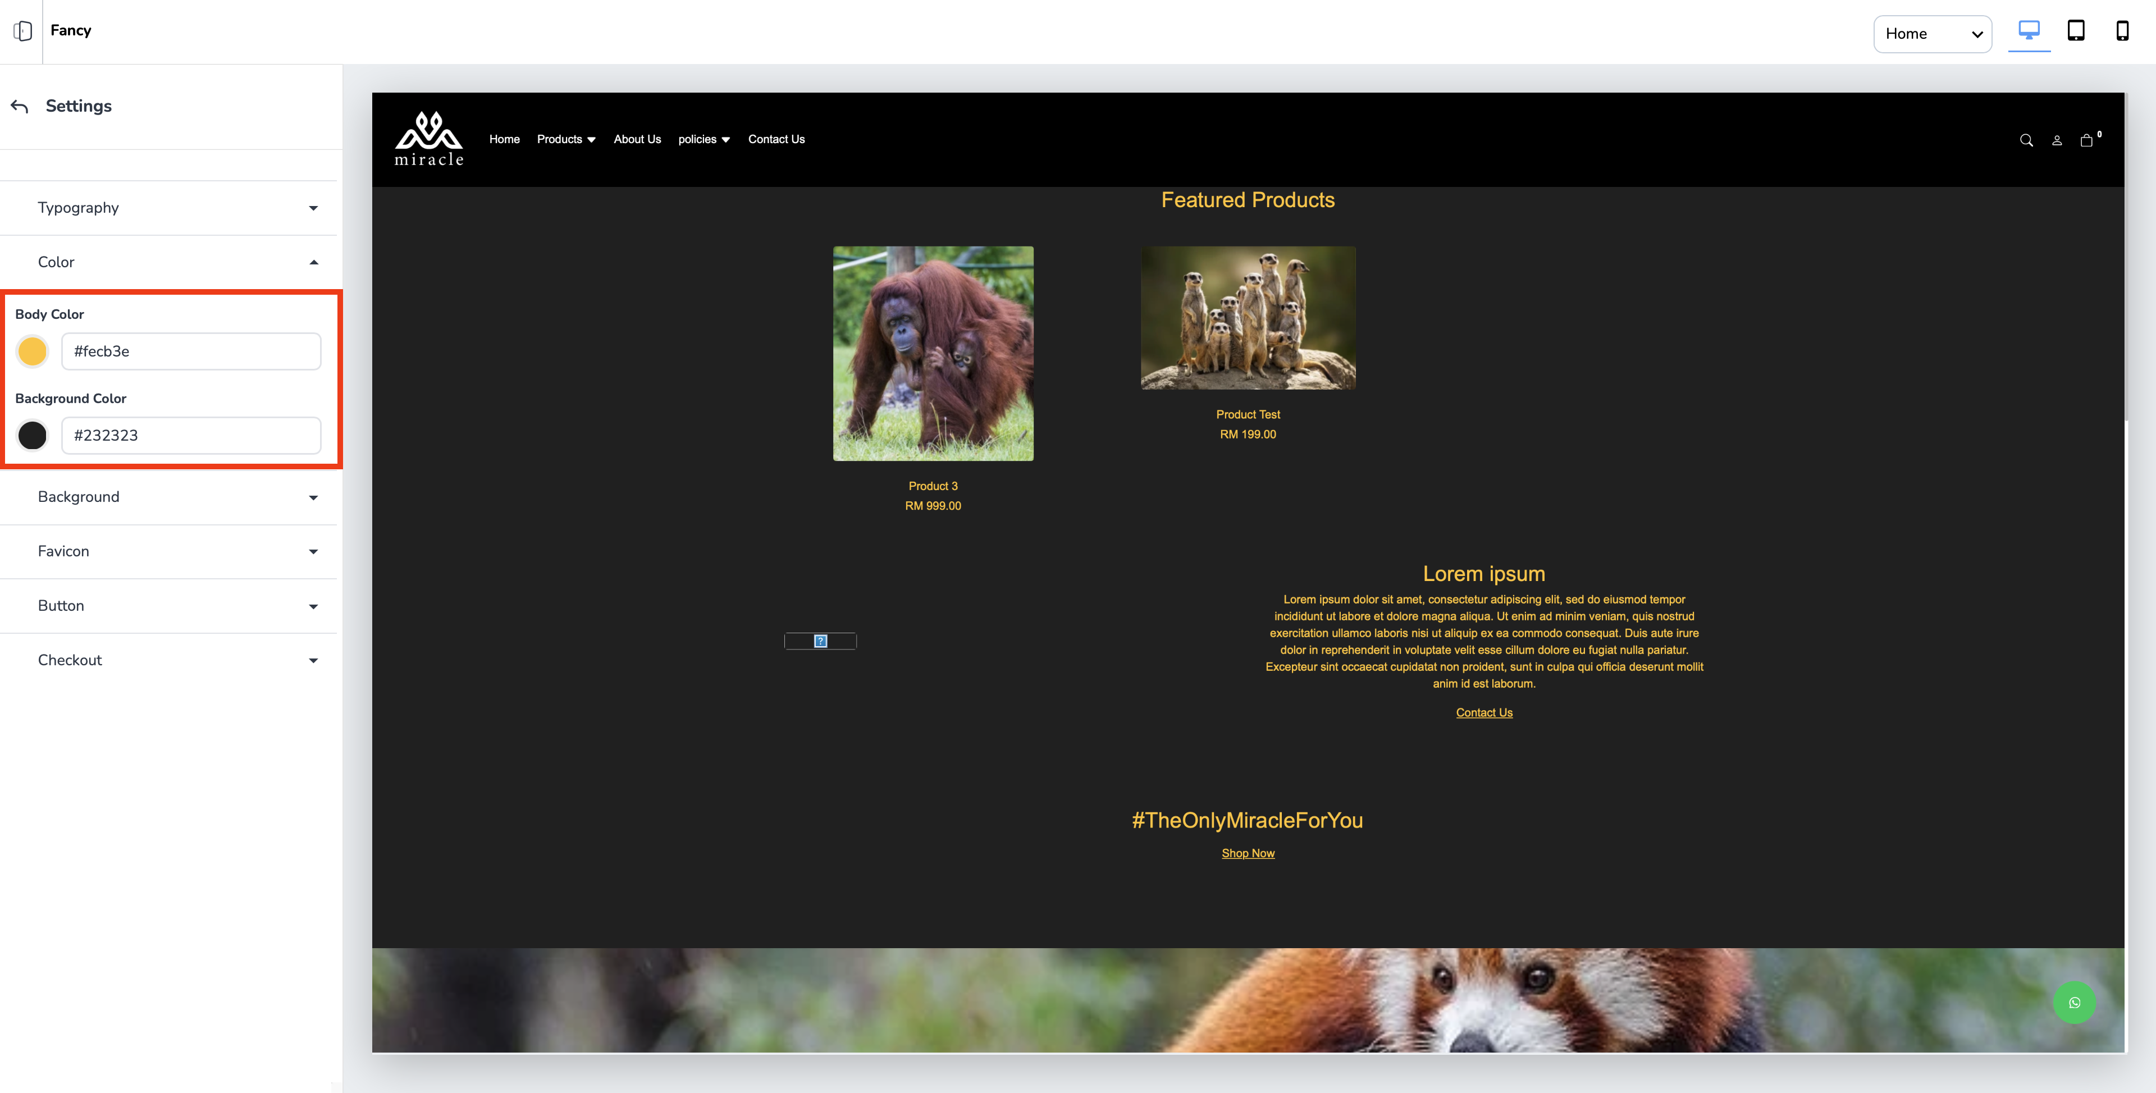
Task: Switch to desktop preview mode
Action: click(x=2029, y=31)
